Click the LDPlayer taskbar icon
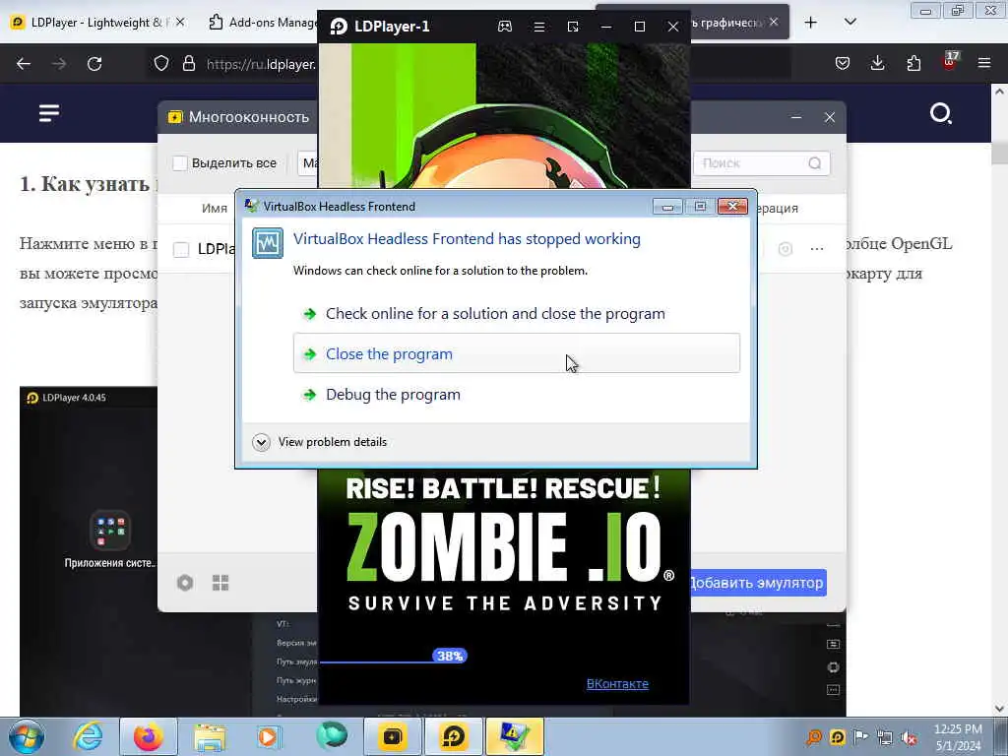 click(x=454, y=736)
